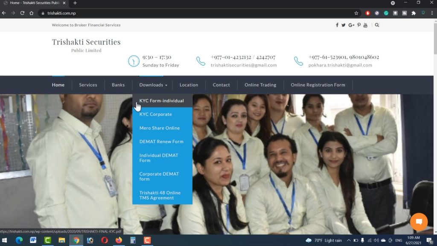Select Mero Share Online entry

[x=162, y=128]
